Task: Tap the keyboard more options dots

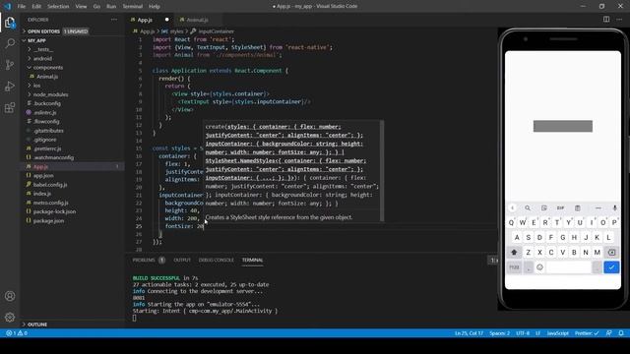Action: pyautogui.click(x=598, y=207)
